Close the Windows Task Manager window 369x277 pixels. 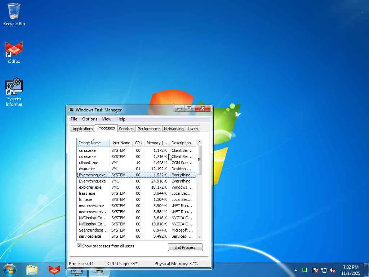pyautogui.click(x=203, y=108)
